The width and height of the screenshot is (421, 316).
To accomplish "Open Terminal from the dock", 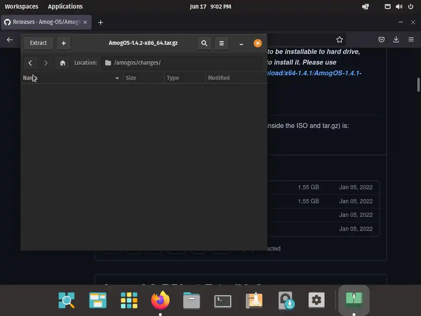I will coord(223,301).
